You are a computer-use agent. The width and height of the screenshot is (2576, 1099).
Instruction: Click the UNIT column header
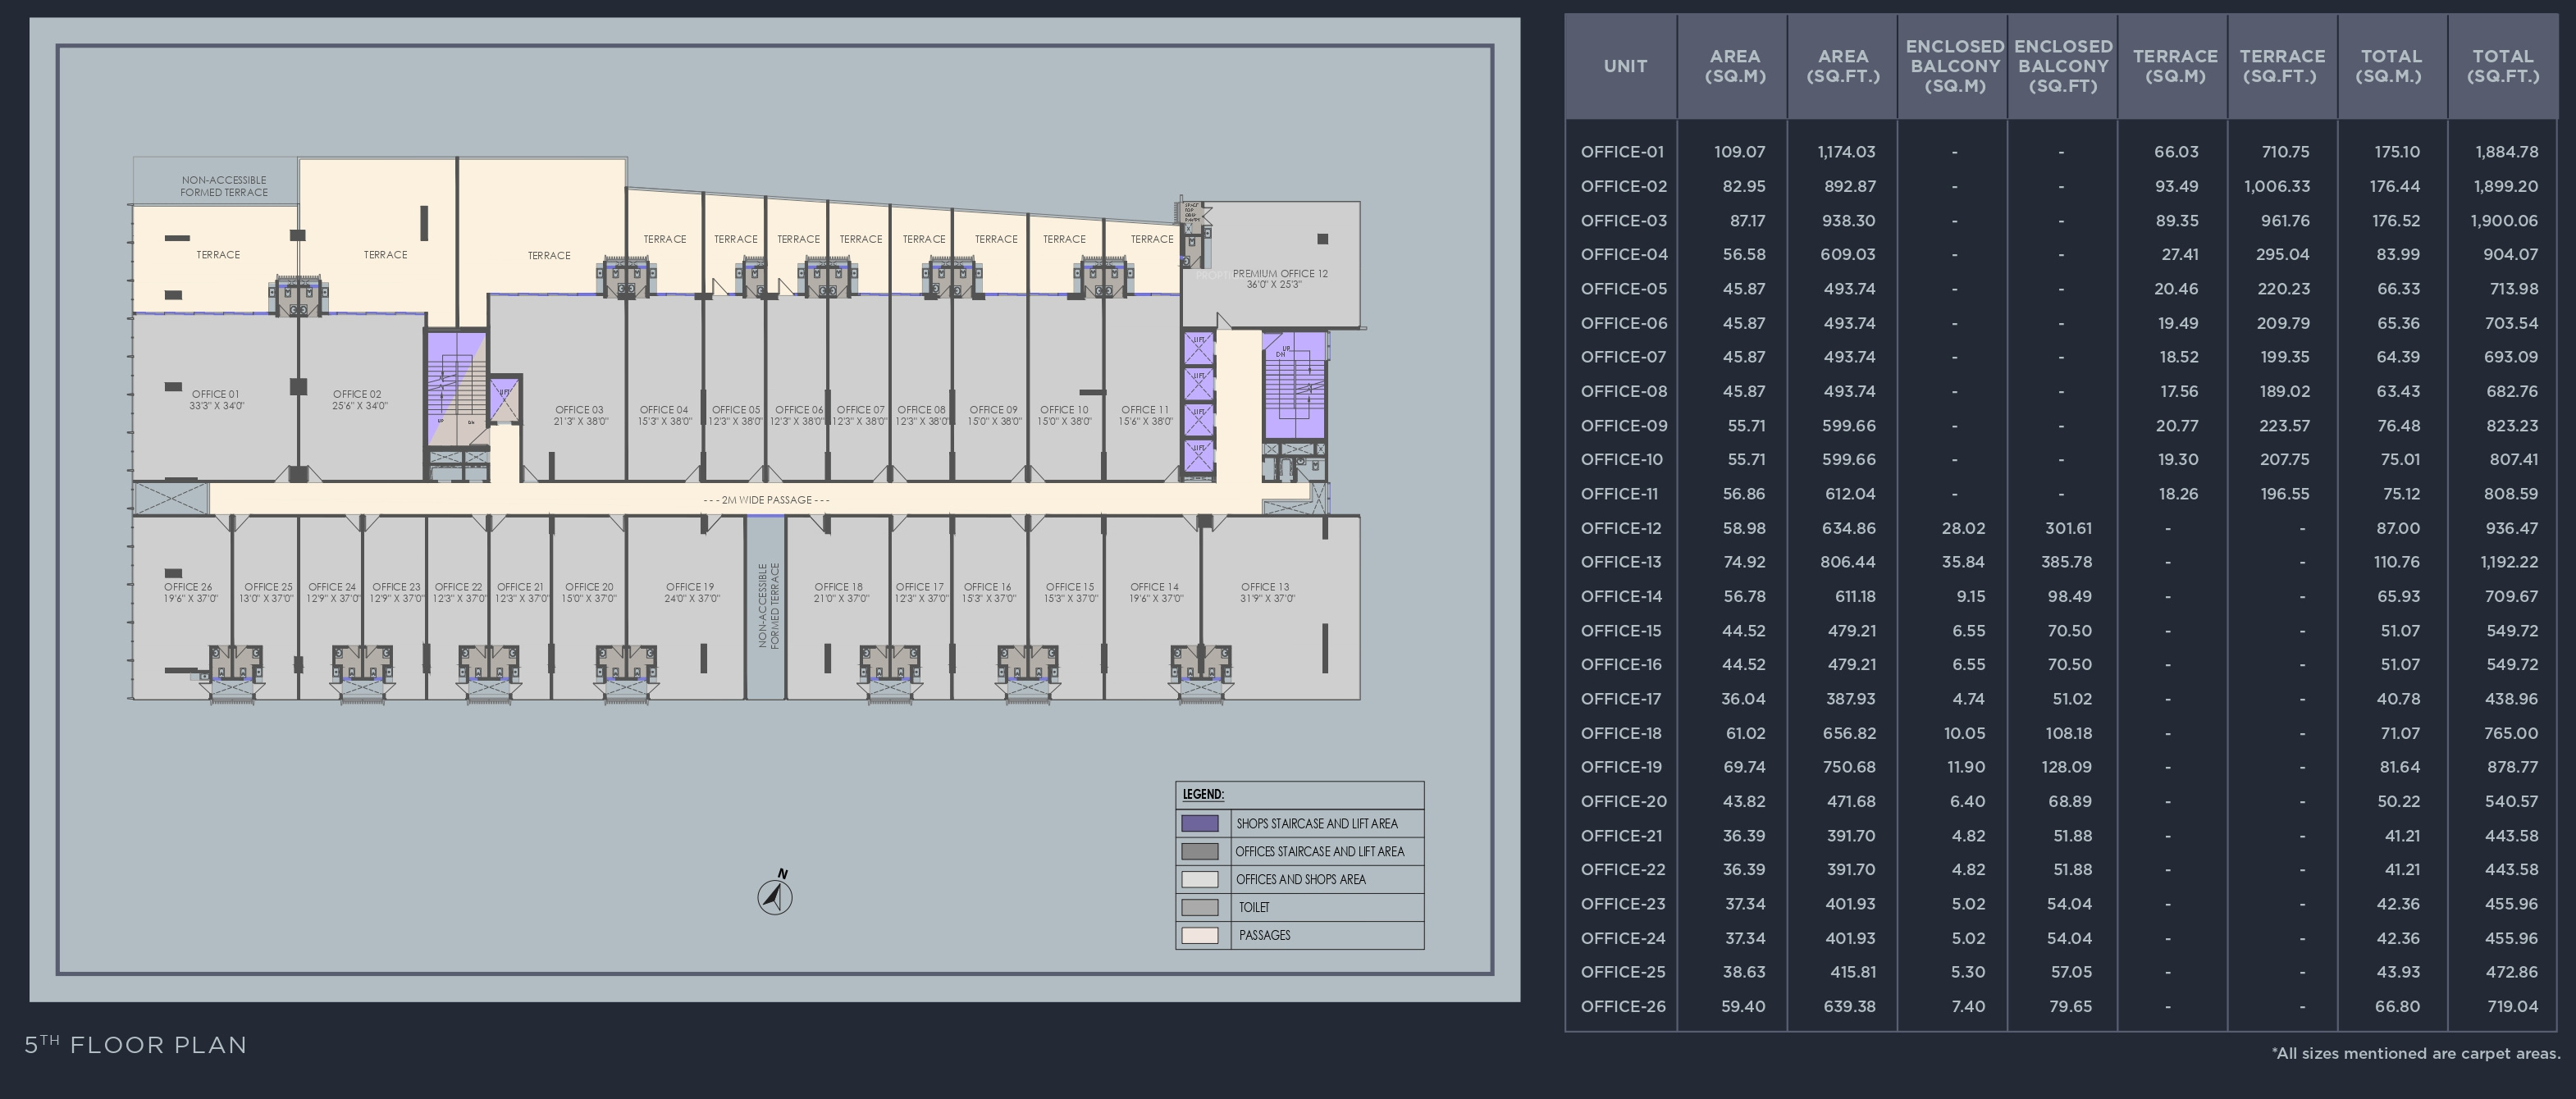[1624, 66]
